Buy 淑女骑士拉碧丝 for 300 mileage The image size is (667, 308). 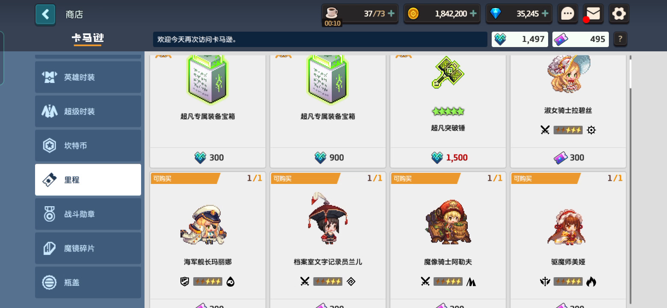click(x=568, y=157)
